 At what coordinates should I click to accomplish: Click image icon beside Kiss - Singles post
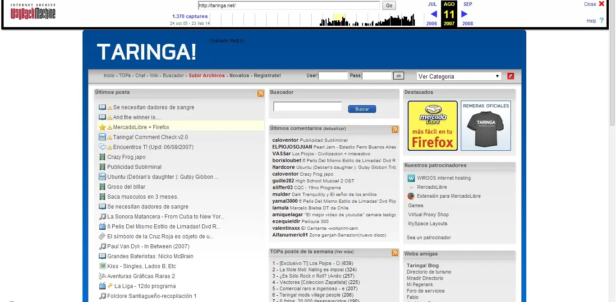pyautogui.click(x=102, y=266)
